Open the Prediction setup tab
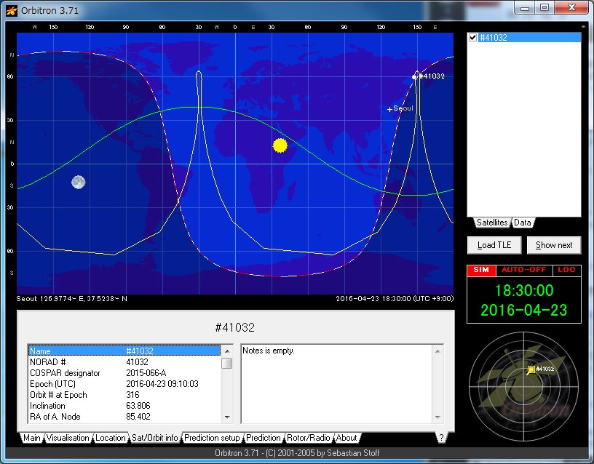This screenshot has width=594, height=464. point(212,438)
